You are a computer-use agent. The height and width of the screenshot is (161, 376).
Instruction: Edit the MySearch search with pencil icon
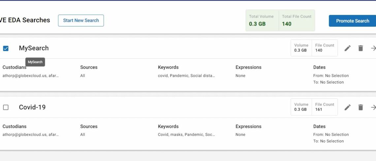[x=347, y=48]
